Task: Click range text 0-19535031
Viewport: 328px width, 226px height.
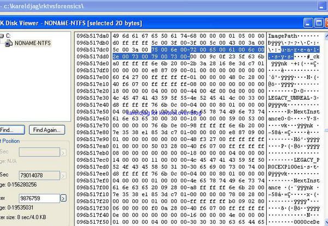Action: click(19, 207)
